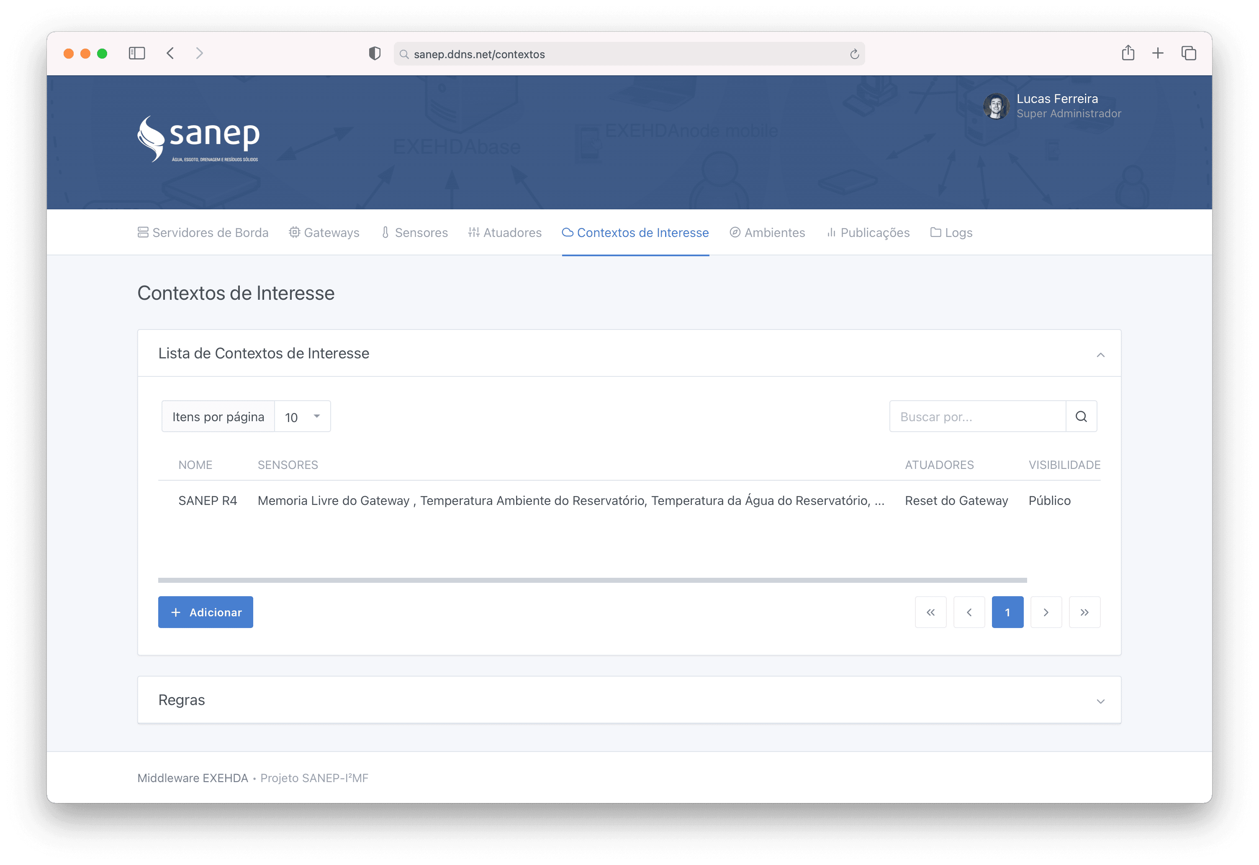Click the Safari sidebar toggle icon
1259x865 pixels.
(136, 53)
